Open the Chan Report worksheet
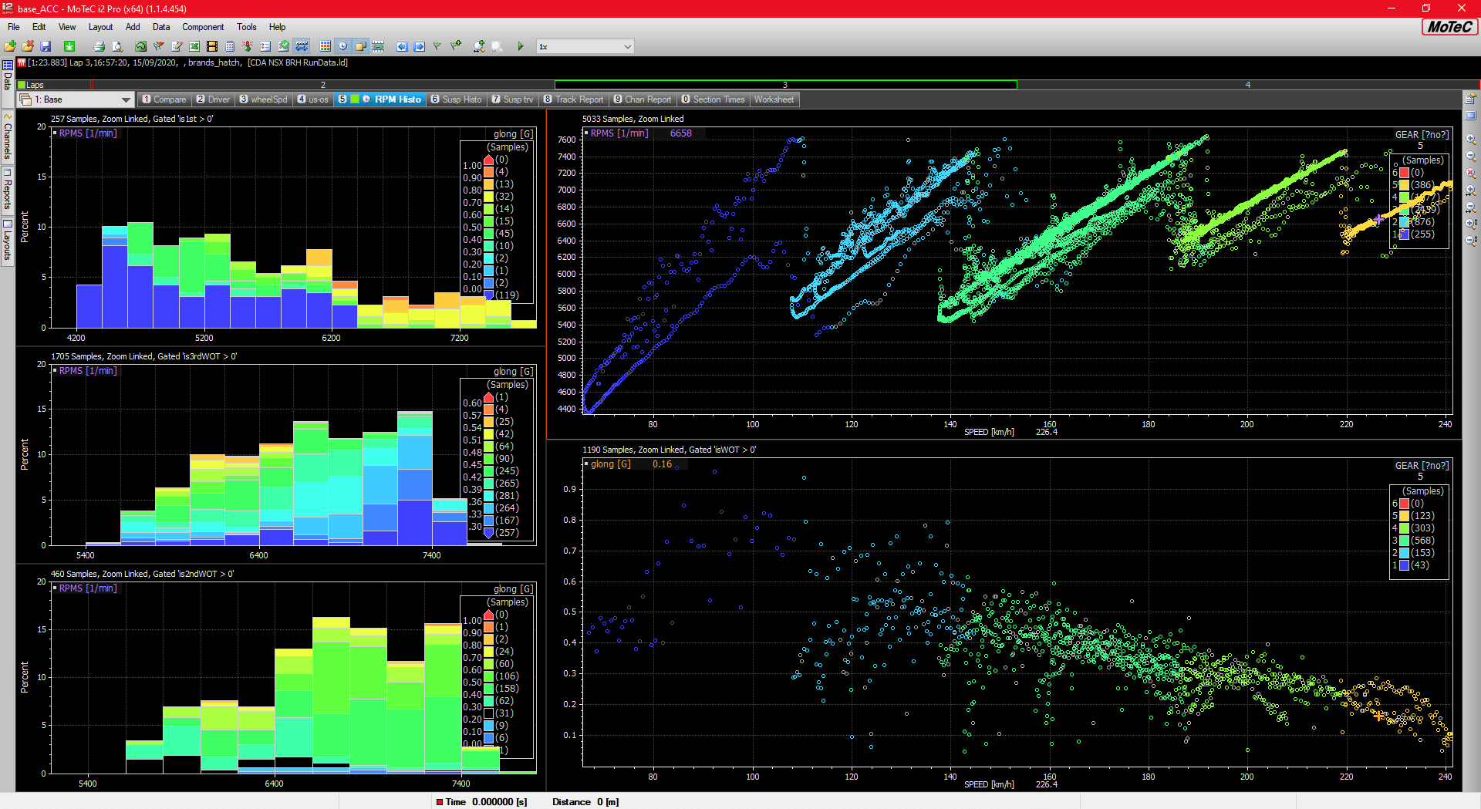 643,99
